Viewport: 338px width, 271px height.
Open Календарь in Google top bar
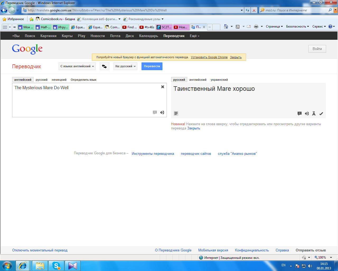pos(149,36)
